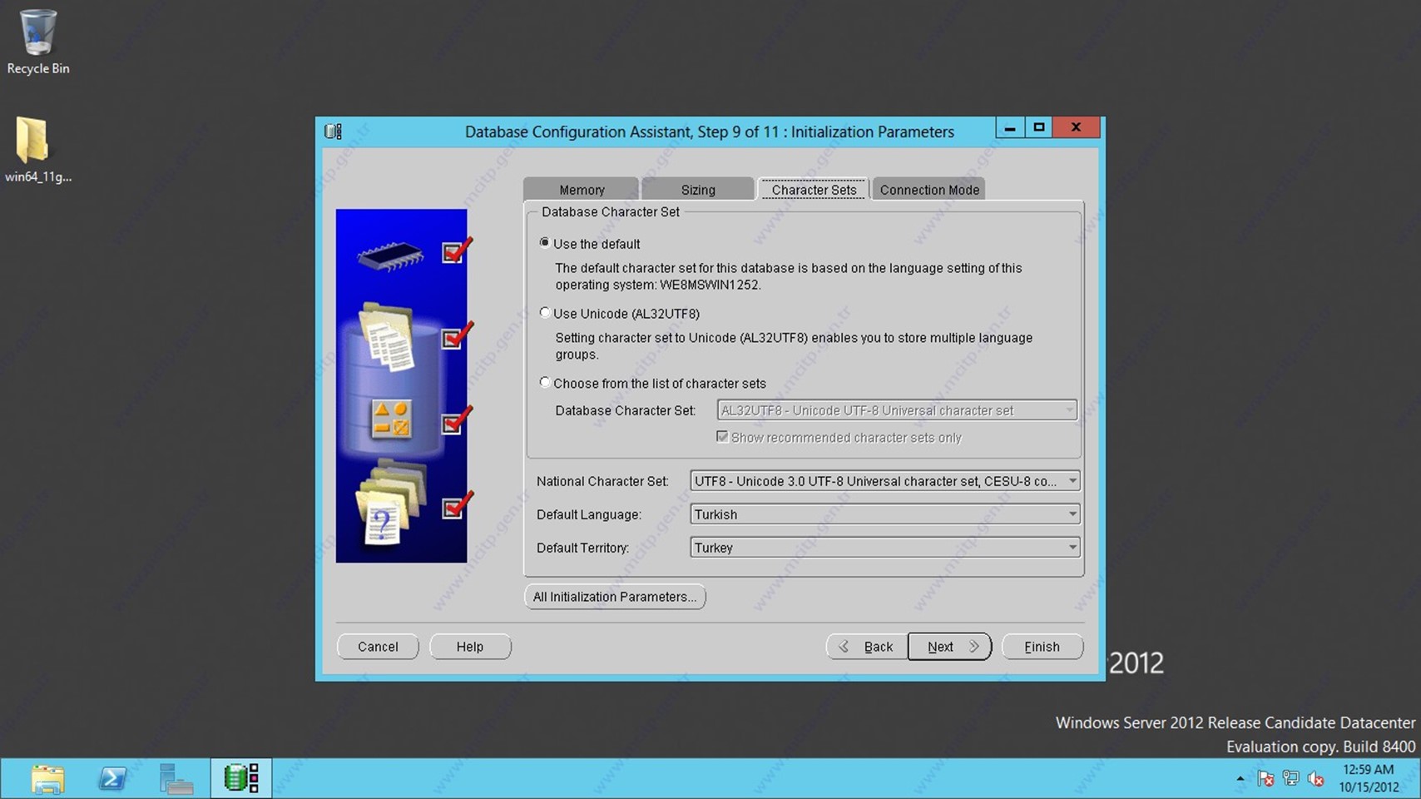Select 'Choose from the list of character sets'
Image resolution: width=1421 pixels, height=799 pixels.
click(x=545, y=383)
